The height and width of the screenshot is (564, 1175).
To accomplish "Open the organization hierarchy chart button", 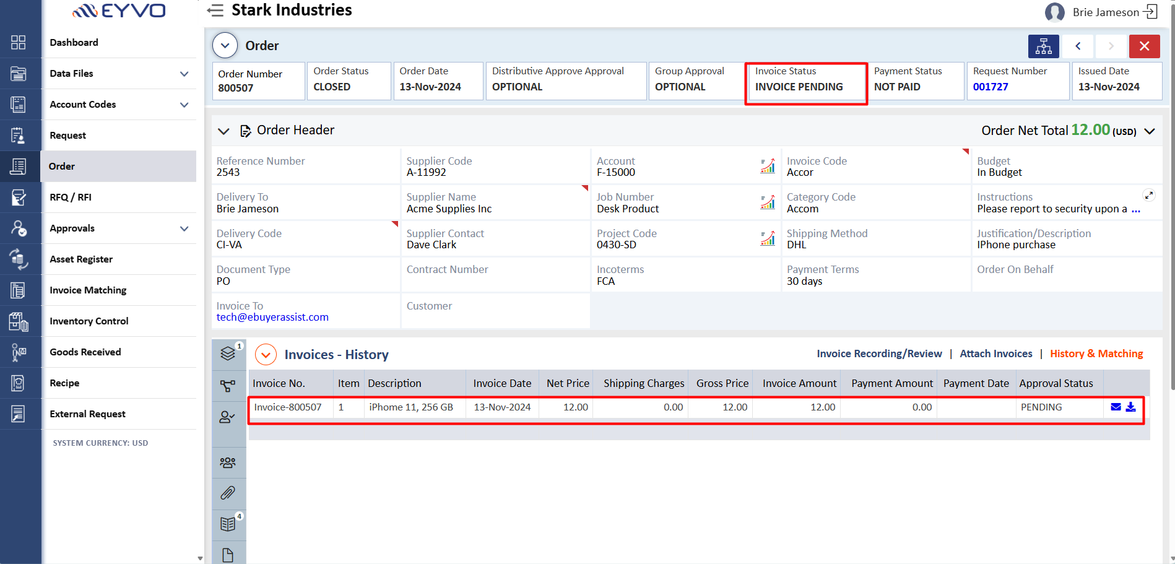I will (x=1044, y=46).
